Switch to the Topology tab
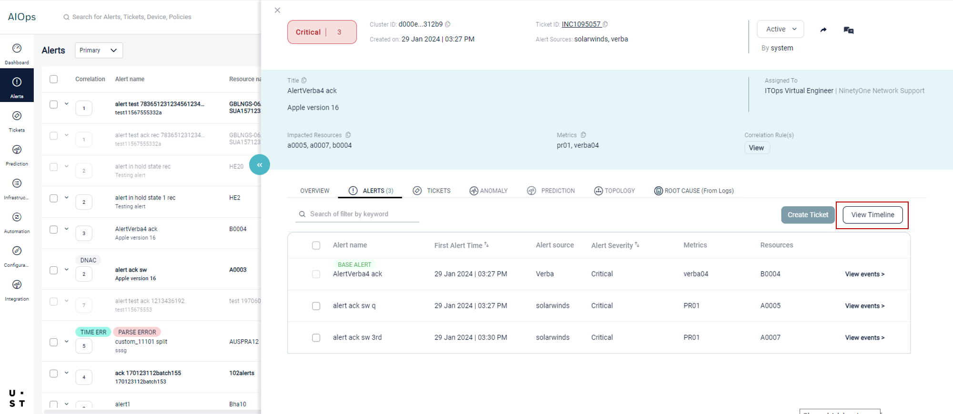 [615, 191]
